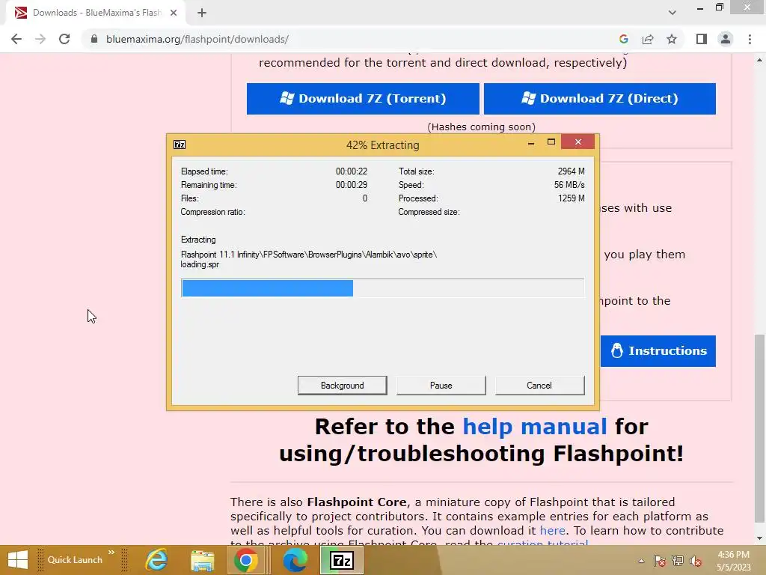Click the 7z icon in the dialog title bar
The height and width of the screenshot is (575, 766).
click(x=180, y=144)
